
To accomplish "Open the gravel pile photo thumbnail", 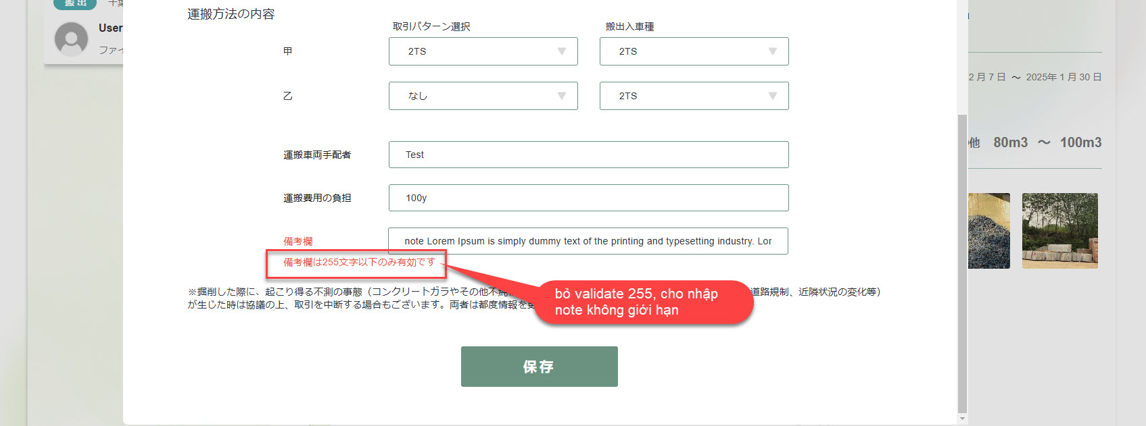I will pos(988,231).
